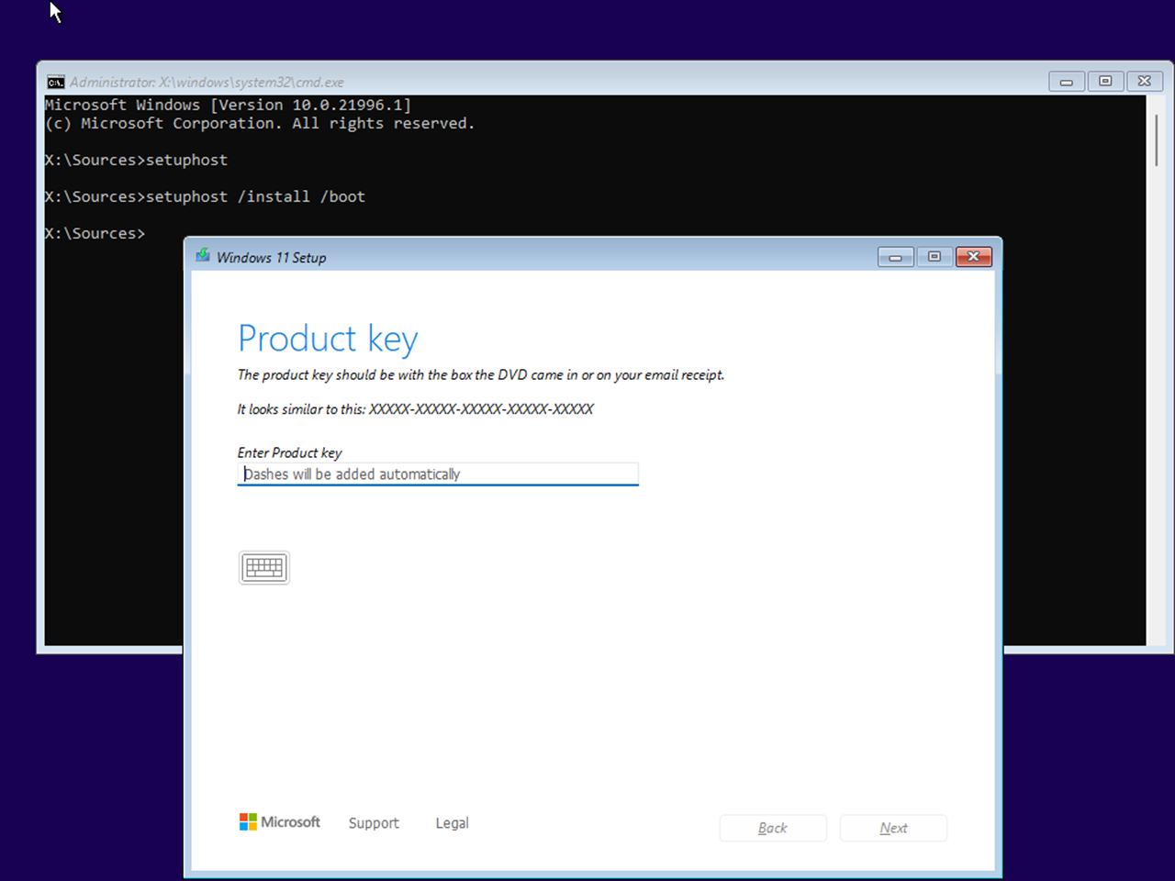Close the Administrator cmd.exe window

(1145, 82)
